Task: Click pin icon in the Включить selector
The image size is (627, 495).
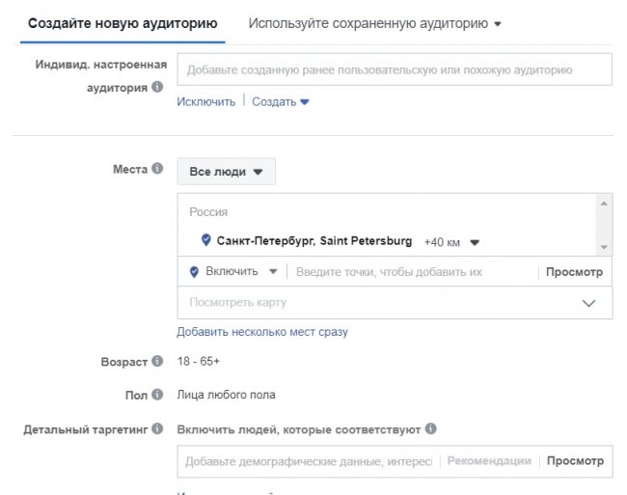Action: [194, 272]
